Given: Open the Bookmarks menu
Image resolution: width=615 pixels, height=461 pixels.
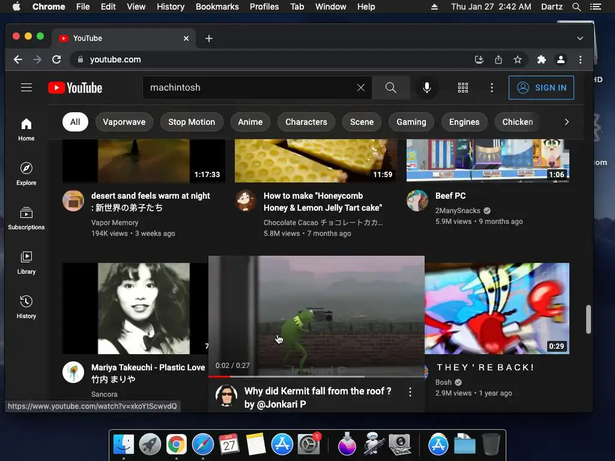Looking at the screenshot, I should click(217, 7).
